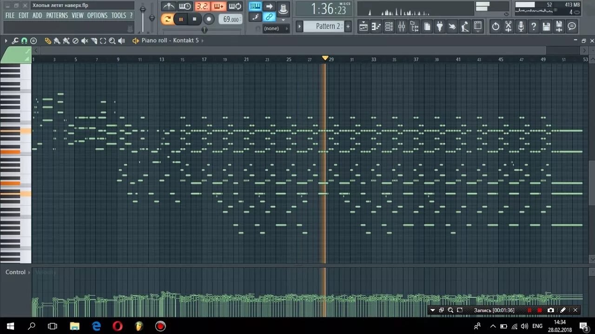This screenshot has height=334, width=595.
Task: Add new pattern with plus button
Action: tap(348, 26)
